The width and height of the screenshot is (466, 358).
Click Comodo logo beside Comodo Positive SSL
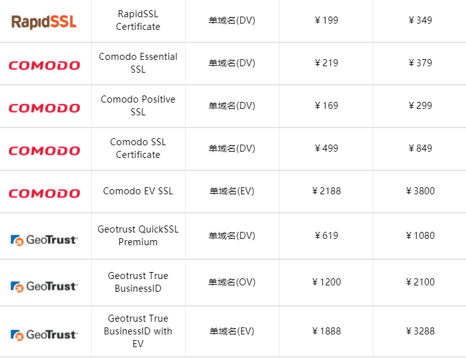coord(44,108)
